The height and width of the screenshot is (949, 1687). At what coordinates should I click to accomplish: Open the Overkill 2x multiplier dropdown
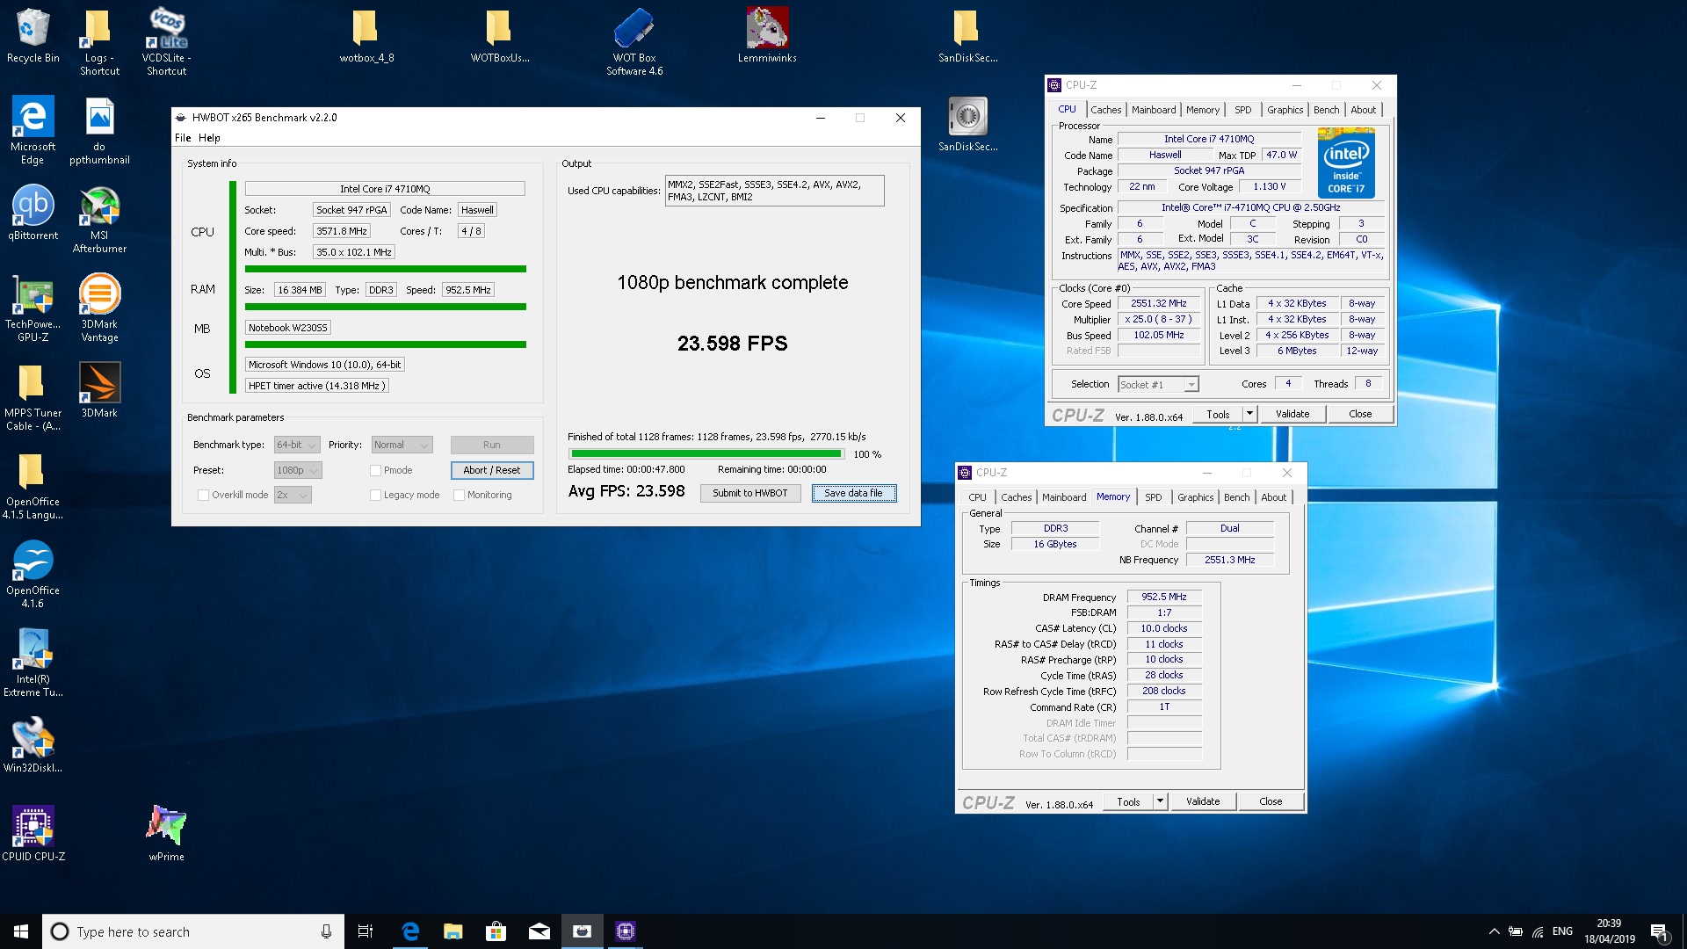pyautogui.click(x=293, y=496)
